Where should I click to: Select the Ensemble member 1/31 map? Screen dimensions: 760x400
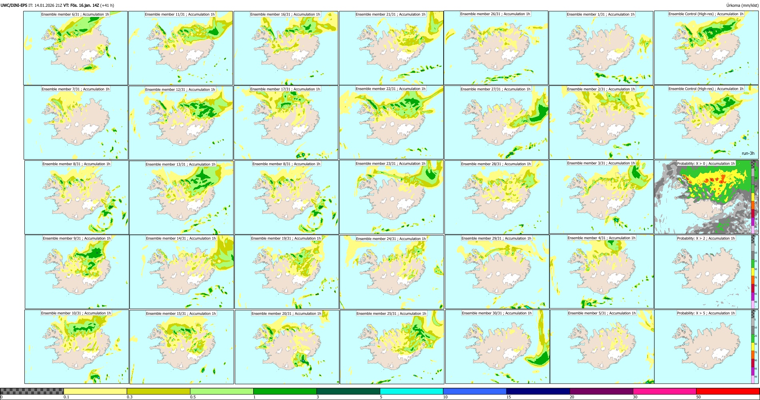coord(601,48)
